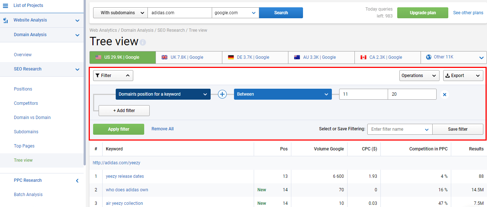
Task: Click the globe icon for Other
Action: click(x=429, y=57)
